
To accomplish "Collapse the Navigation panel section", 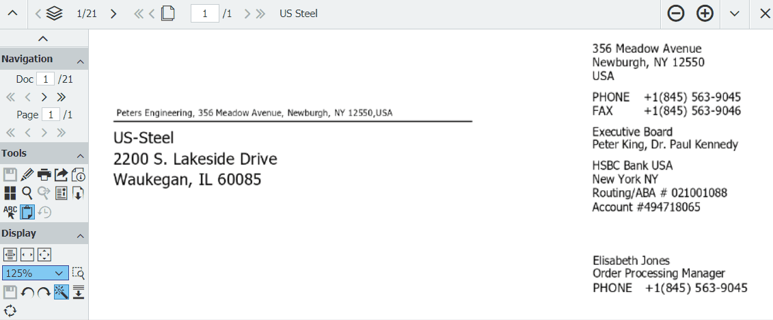I will pos(80,59).
